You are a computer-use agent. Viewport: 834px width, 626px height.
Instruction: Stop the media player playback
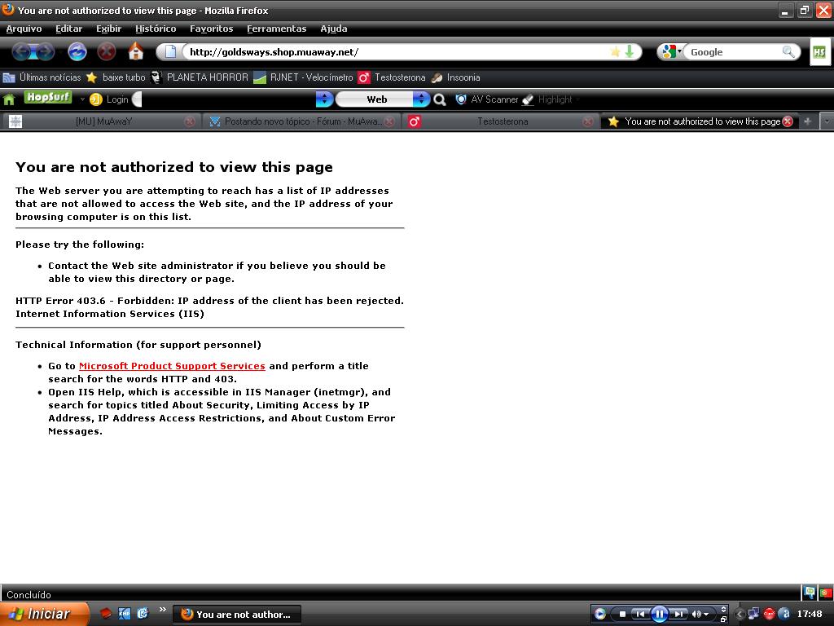pos(623,614)
